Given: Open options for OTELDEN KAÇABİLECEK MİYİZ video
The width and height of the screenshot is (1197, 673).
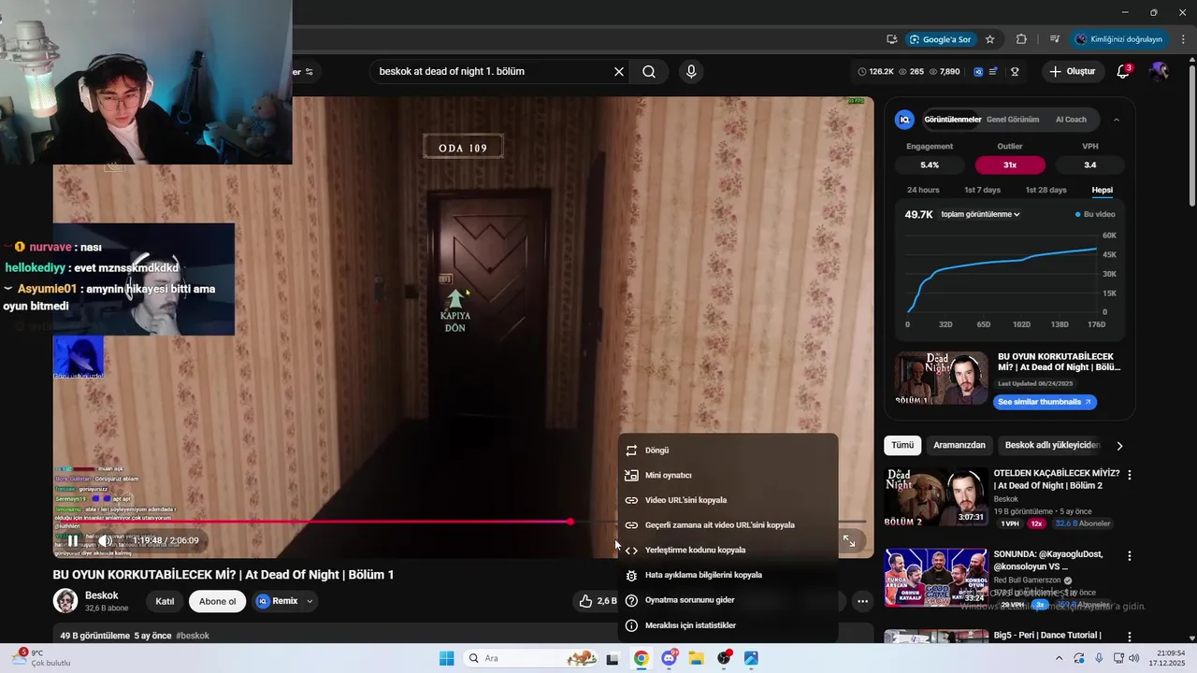Looking at the screenshot, I should click(1130, 475).
